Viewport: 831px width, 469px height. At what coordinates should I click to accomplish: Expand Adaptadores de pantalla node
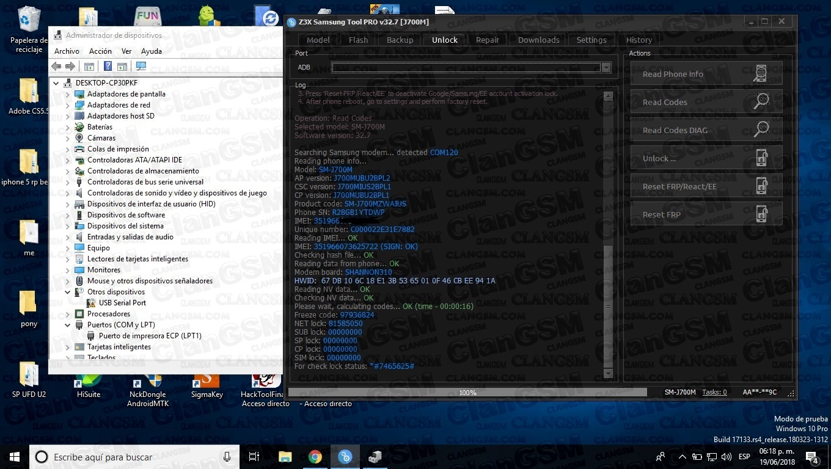pyautogui.click(x=68, y=94)
